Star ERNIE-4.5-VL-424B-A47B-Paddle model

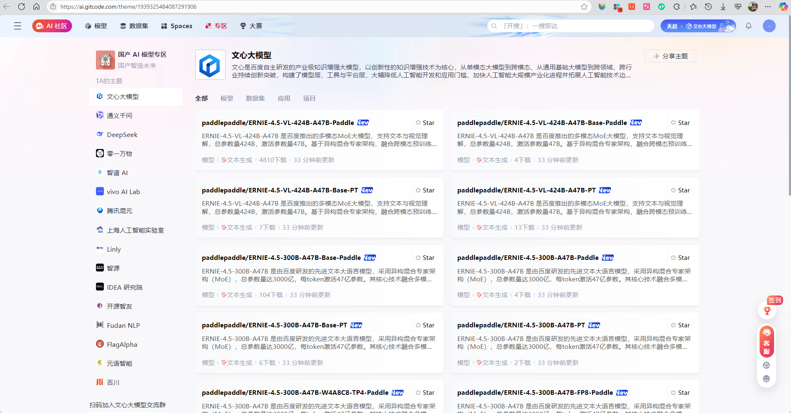[425, 123]
